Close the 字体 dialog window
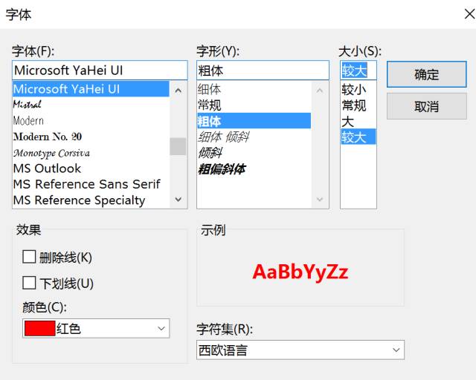476x380 pixels. [469, 14]
